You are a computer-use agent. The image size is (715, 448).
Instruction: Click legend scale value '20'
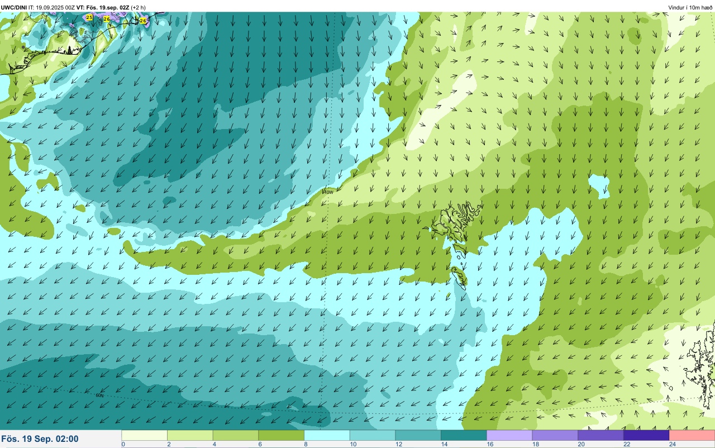[580, 444]
